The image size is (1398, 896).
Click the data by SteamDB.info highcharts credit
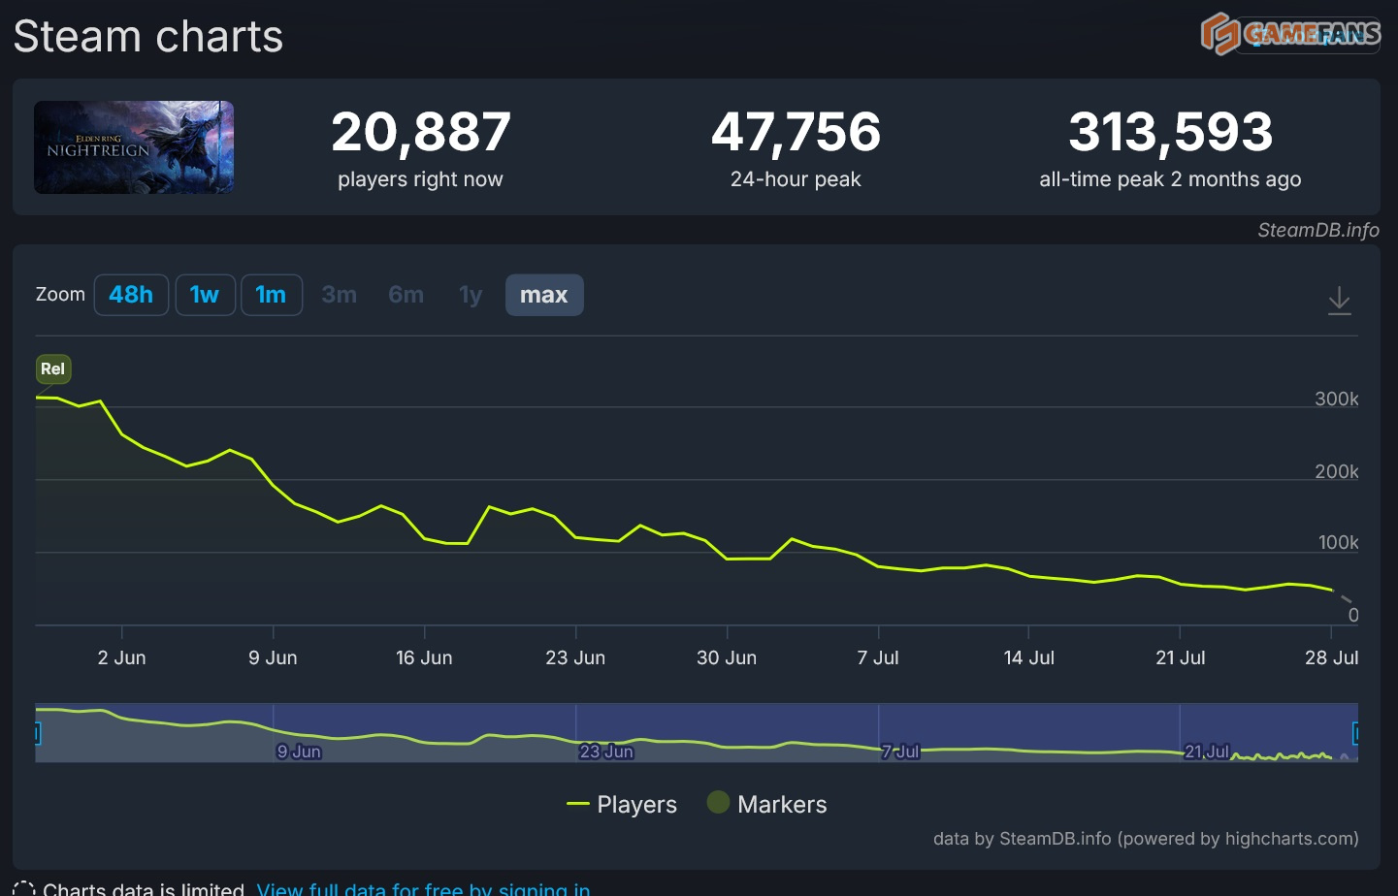1146,839
